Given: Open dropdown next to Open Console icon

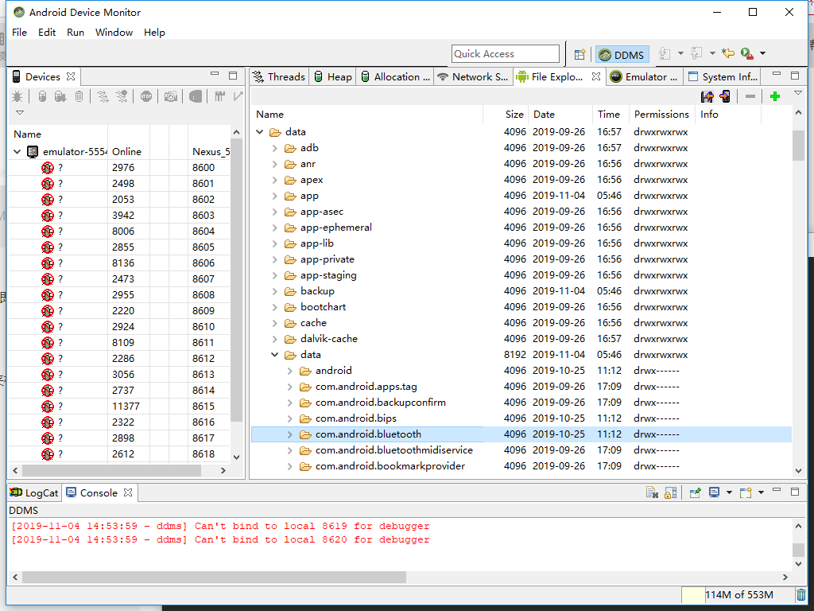Looking at the screenshot, I should [761, 492].
